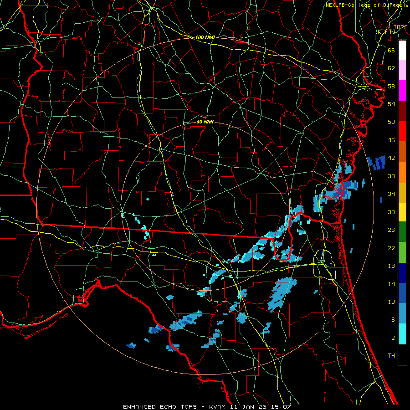The height and width of the screenshot is (410, 410).
Task: Click the legend value 22
Action: point(391,248)
